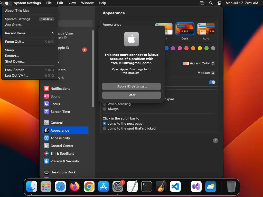Image resolution: width=263 pixels, height=197 pixels.
Task: Select Always show scroll bars option
Action: tap(105, 109)
